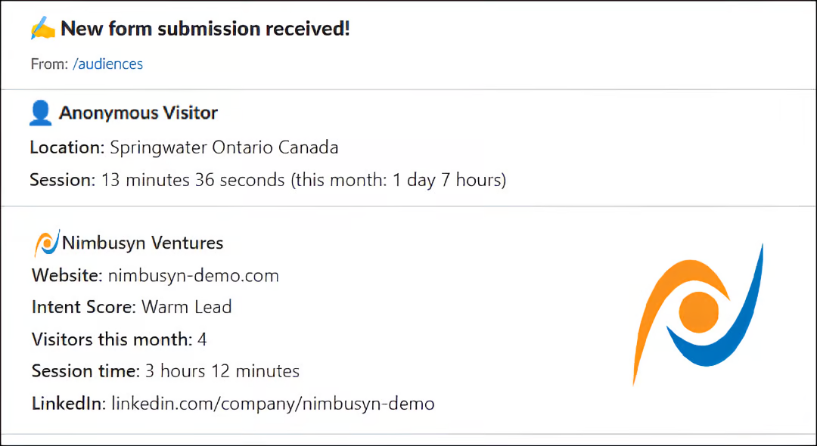The height and width of the screenshot is (446, 817).
Task: Select the Anonymous Visitor name
Action: click(x=138, y=113)
